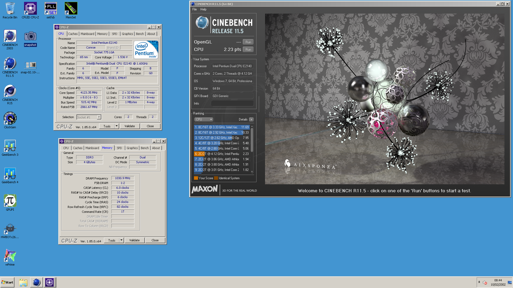Open the ranking CPU type dropdown
Image resolution: width=513 pixels, height=288 pixels.
coord(204,119)
